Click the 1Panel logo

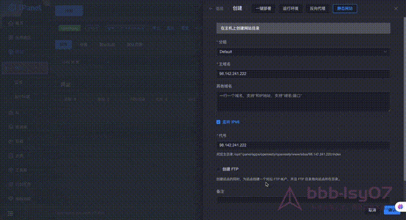click(x=24, y=8)
